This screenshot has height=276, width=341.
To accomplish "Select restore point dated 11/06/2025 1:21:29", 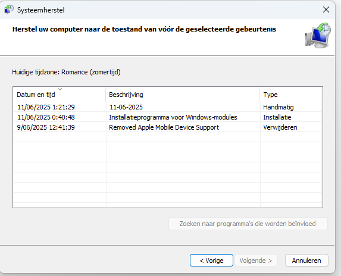I will (x=167, y=107).
